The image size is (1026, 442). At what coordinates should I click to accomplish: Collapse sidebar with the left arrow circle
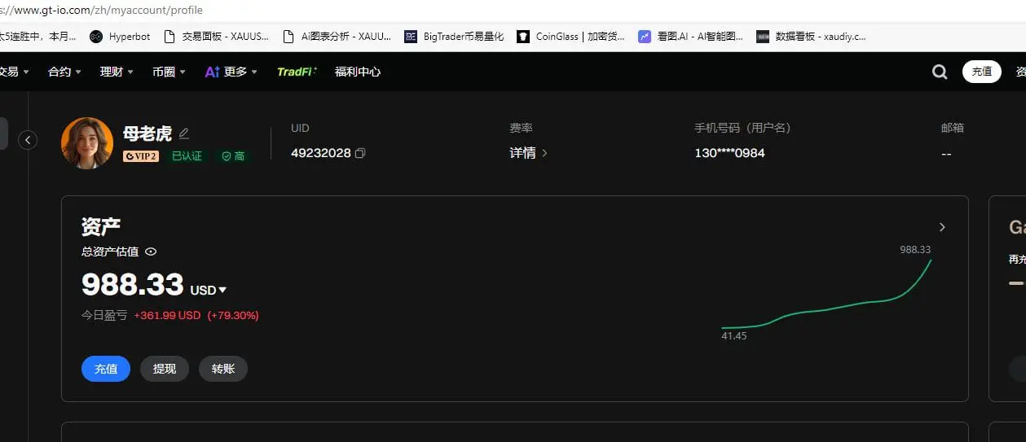pyautogui.click(x=29, y=140)
